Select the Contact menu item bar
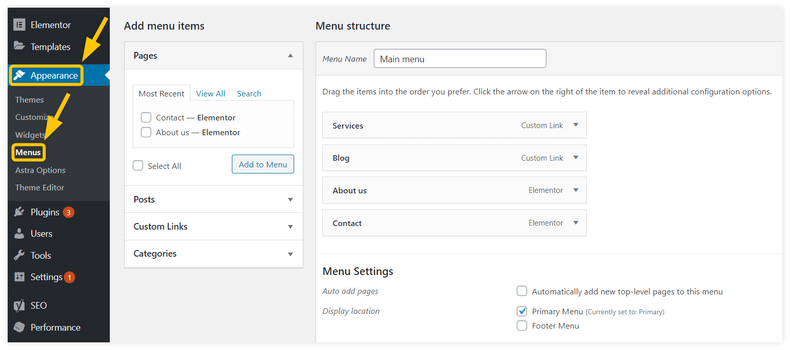The height and width of the screenshot is (350, 790). (454, 222)
